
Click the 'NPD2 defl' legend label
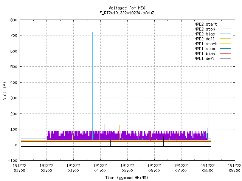(x=205, y=39)
